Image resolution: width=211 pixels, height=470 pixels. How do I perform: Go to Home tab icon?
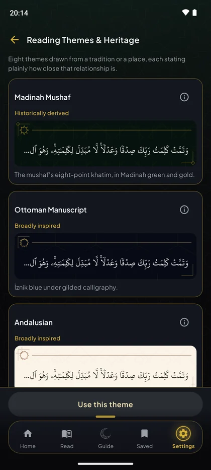[x=28, y=433]
